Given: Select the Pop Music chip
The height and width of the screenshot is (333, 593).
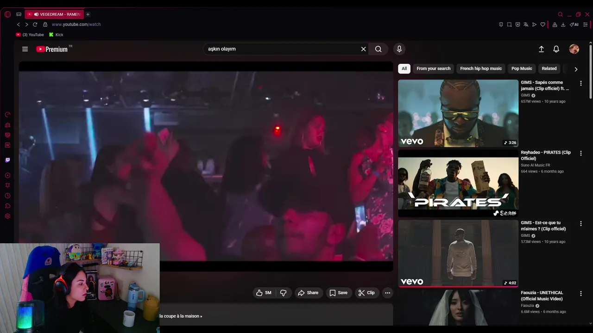Looking at the screenshot, I should (522, 68).
